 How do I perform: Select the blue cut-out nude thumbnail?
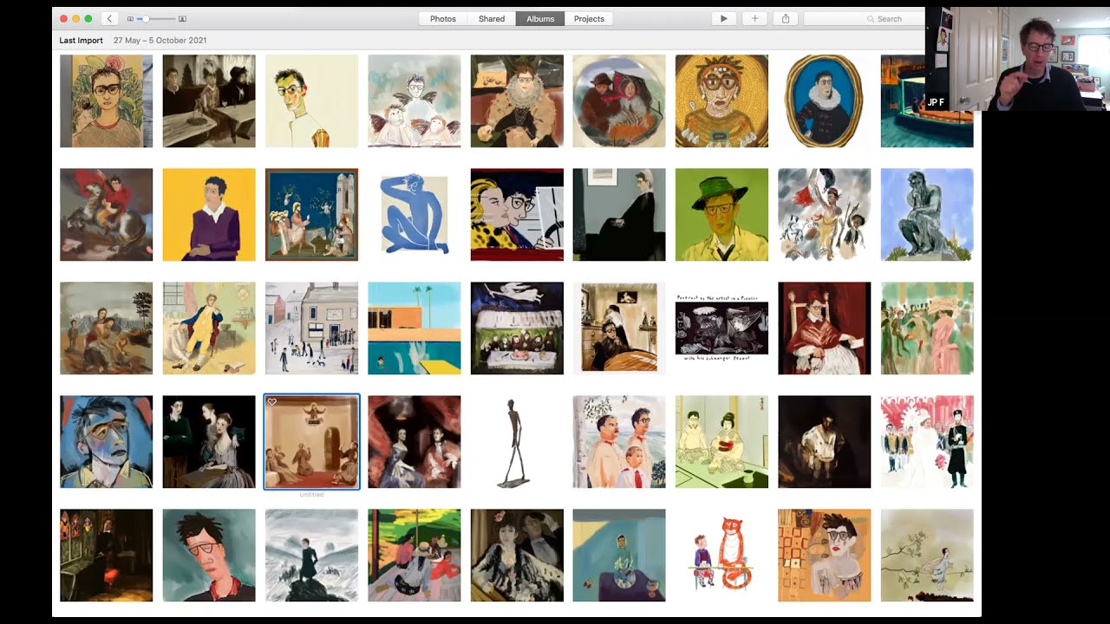coord(415,215)
